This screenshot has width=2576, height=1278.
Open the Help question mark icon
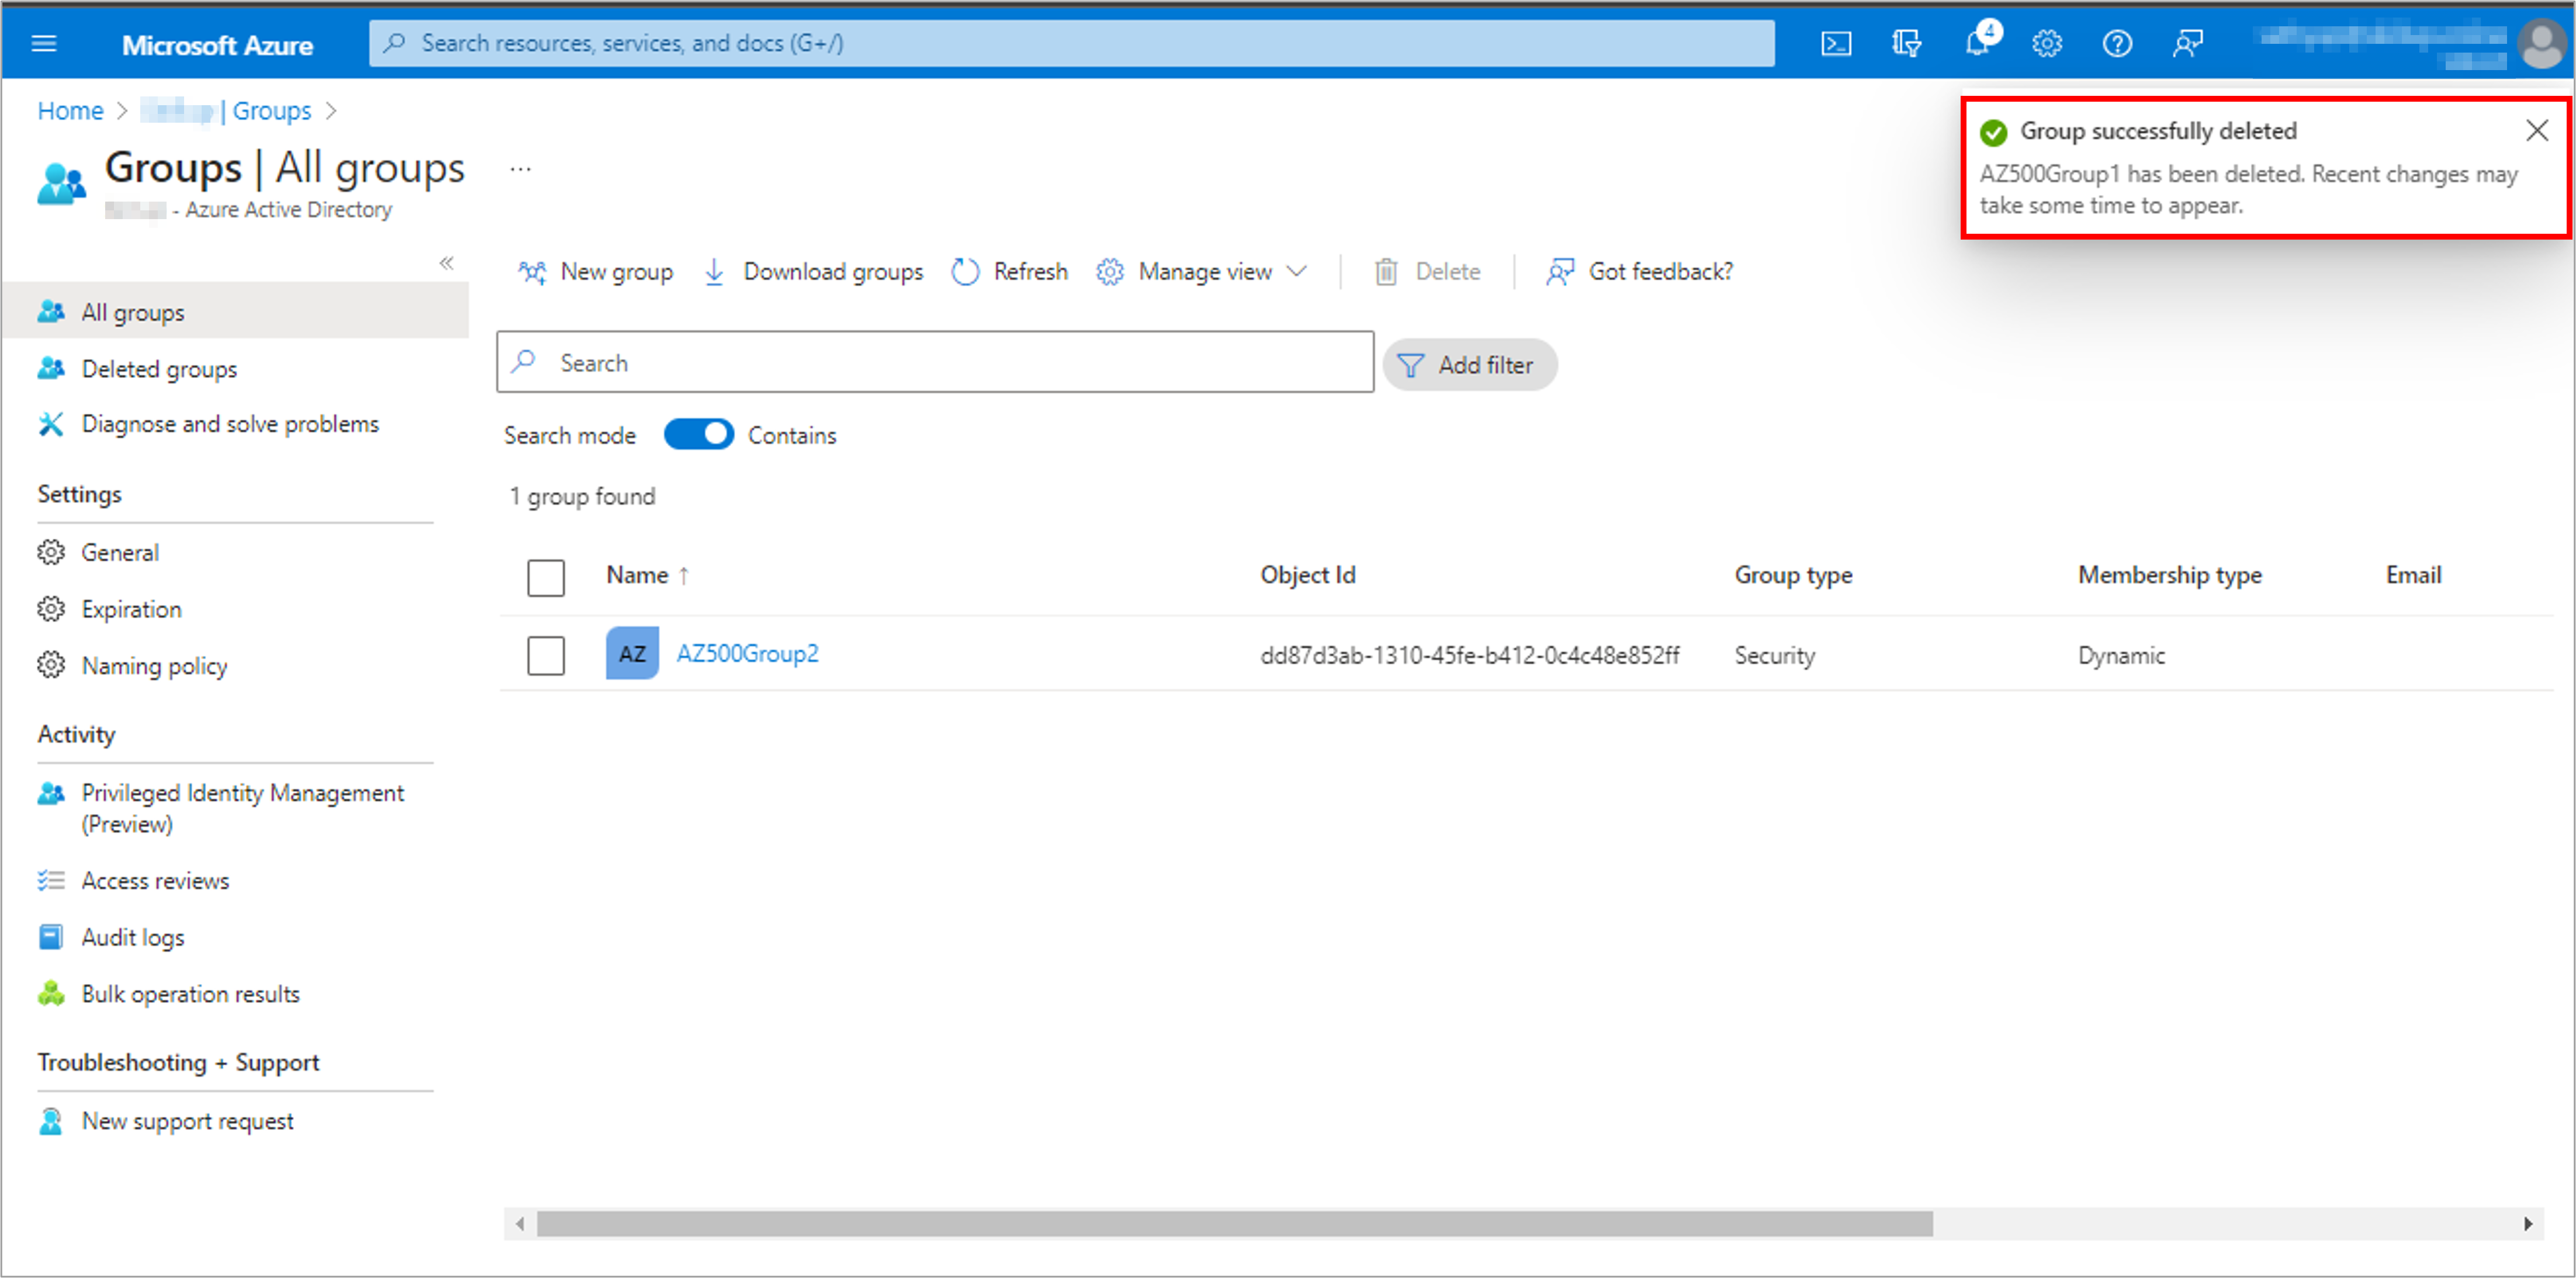2117,43
